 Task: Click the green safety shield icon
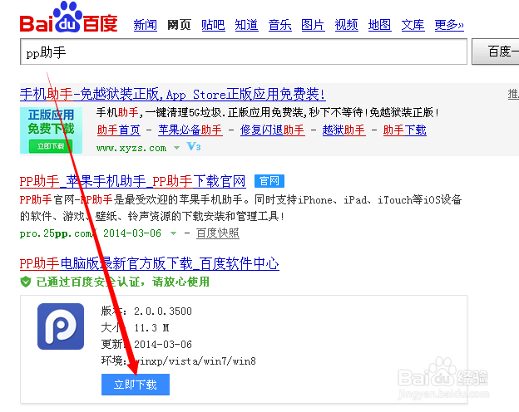(x=26, y=282)
